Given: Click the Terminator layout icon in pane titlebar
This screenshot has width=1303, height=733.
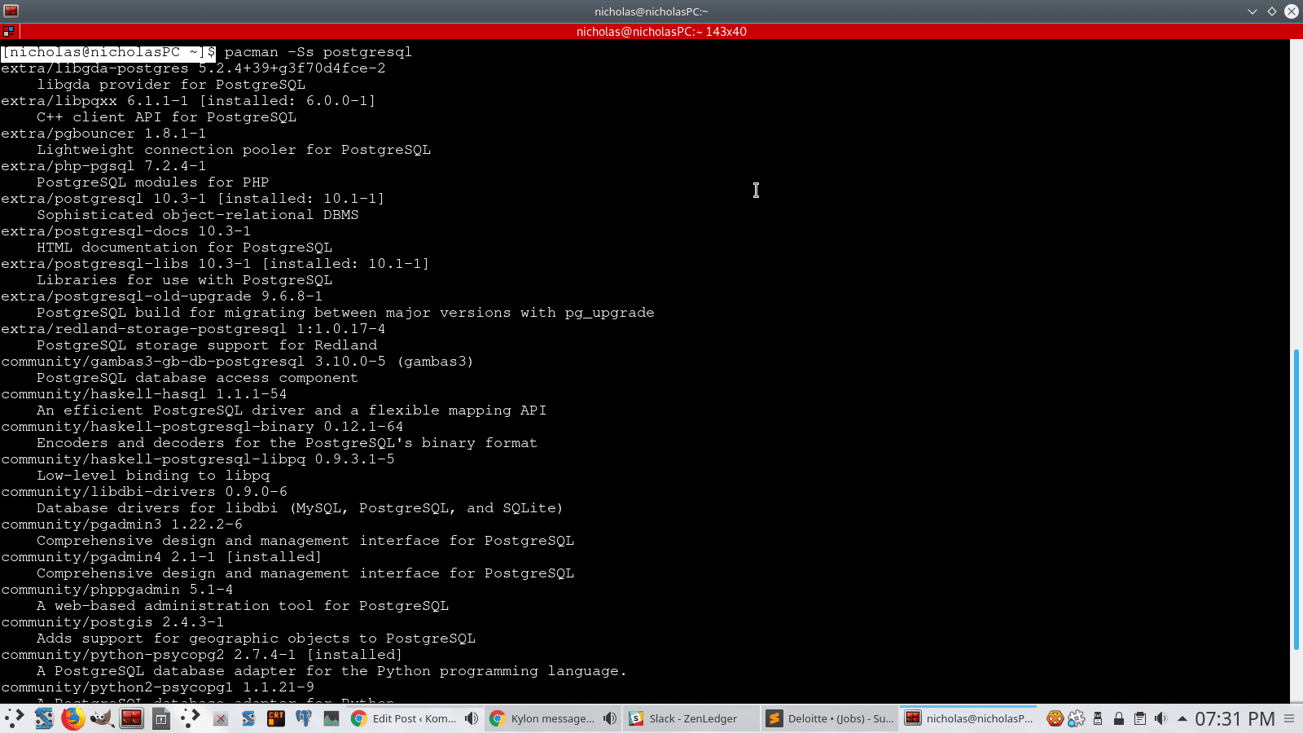Looking at the screenshot, I should pos(9,32).
